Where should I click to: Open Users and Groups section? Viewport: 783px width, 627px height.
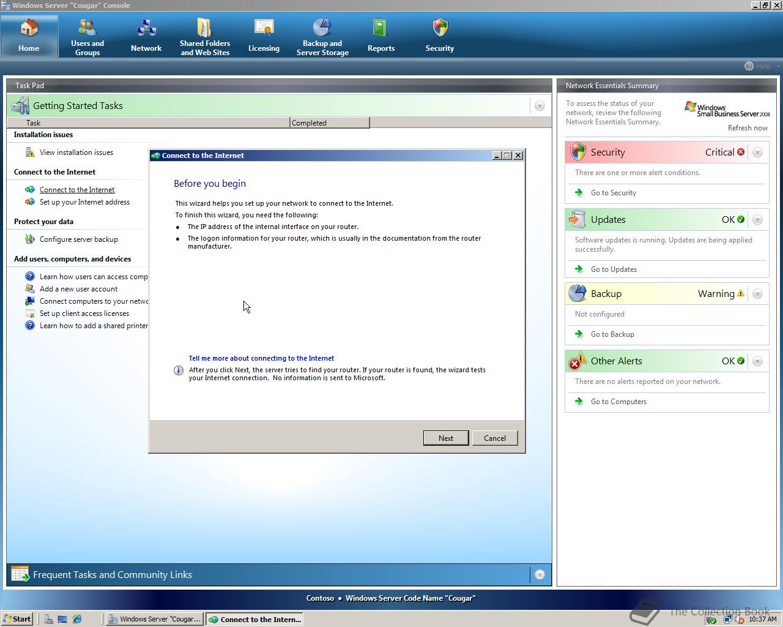point(87,36)
